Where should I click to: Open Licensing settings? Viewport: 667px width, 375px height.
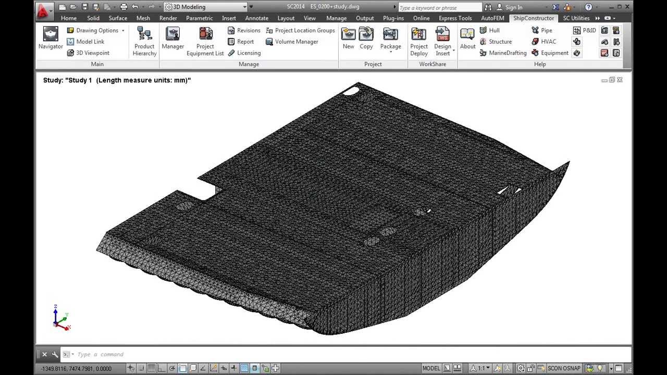click(244, 53)
